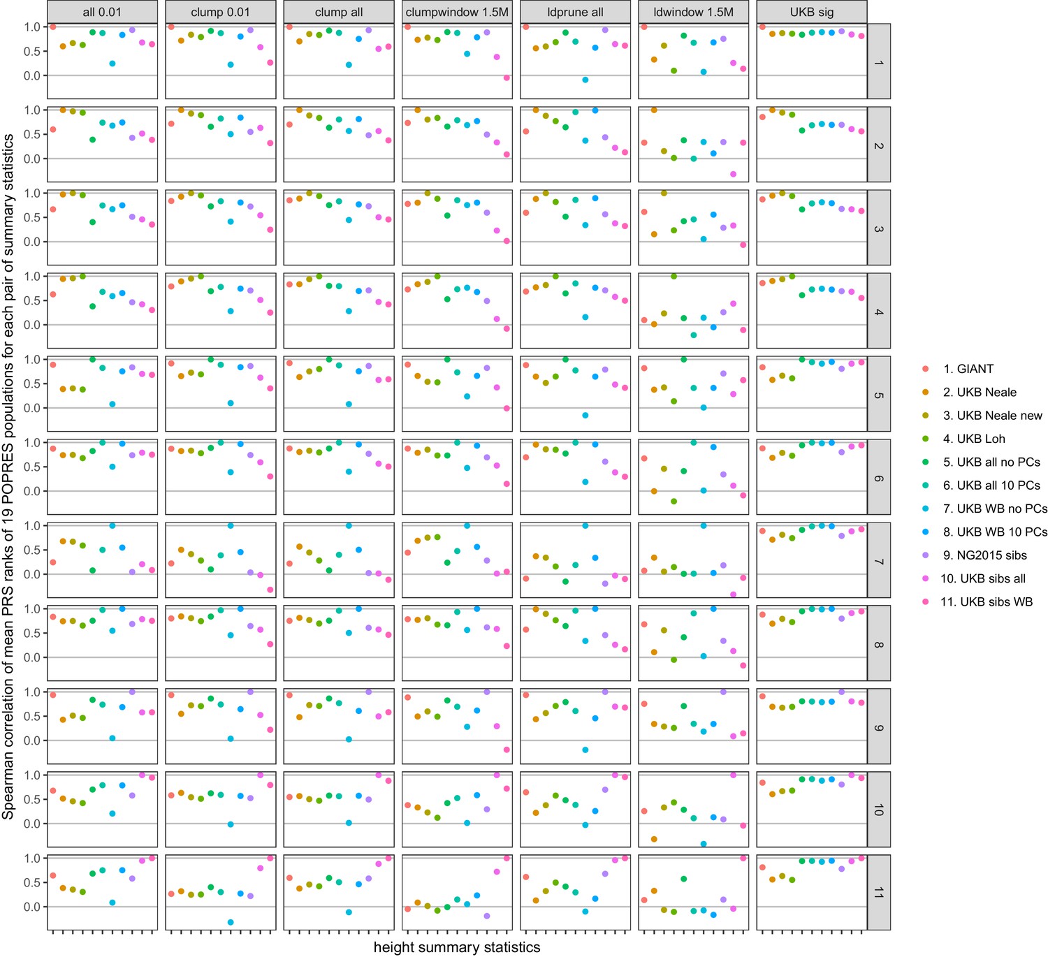
Task: Select the legend text '9. NG2015 sibs'
Action: 985,555
